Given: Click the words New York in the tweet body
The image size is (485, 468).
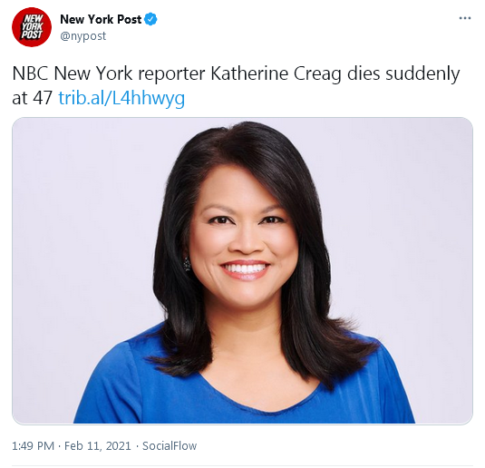Looking at the screenshot, I should pyautogui.click(x=93, y=73).
